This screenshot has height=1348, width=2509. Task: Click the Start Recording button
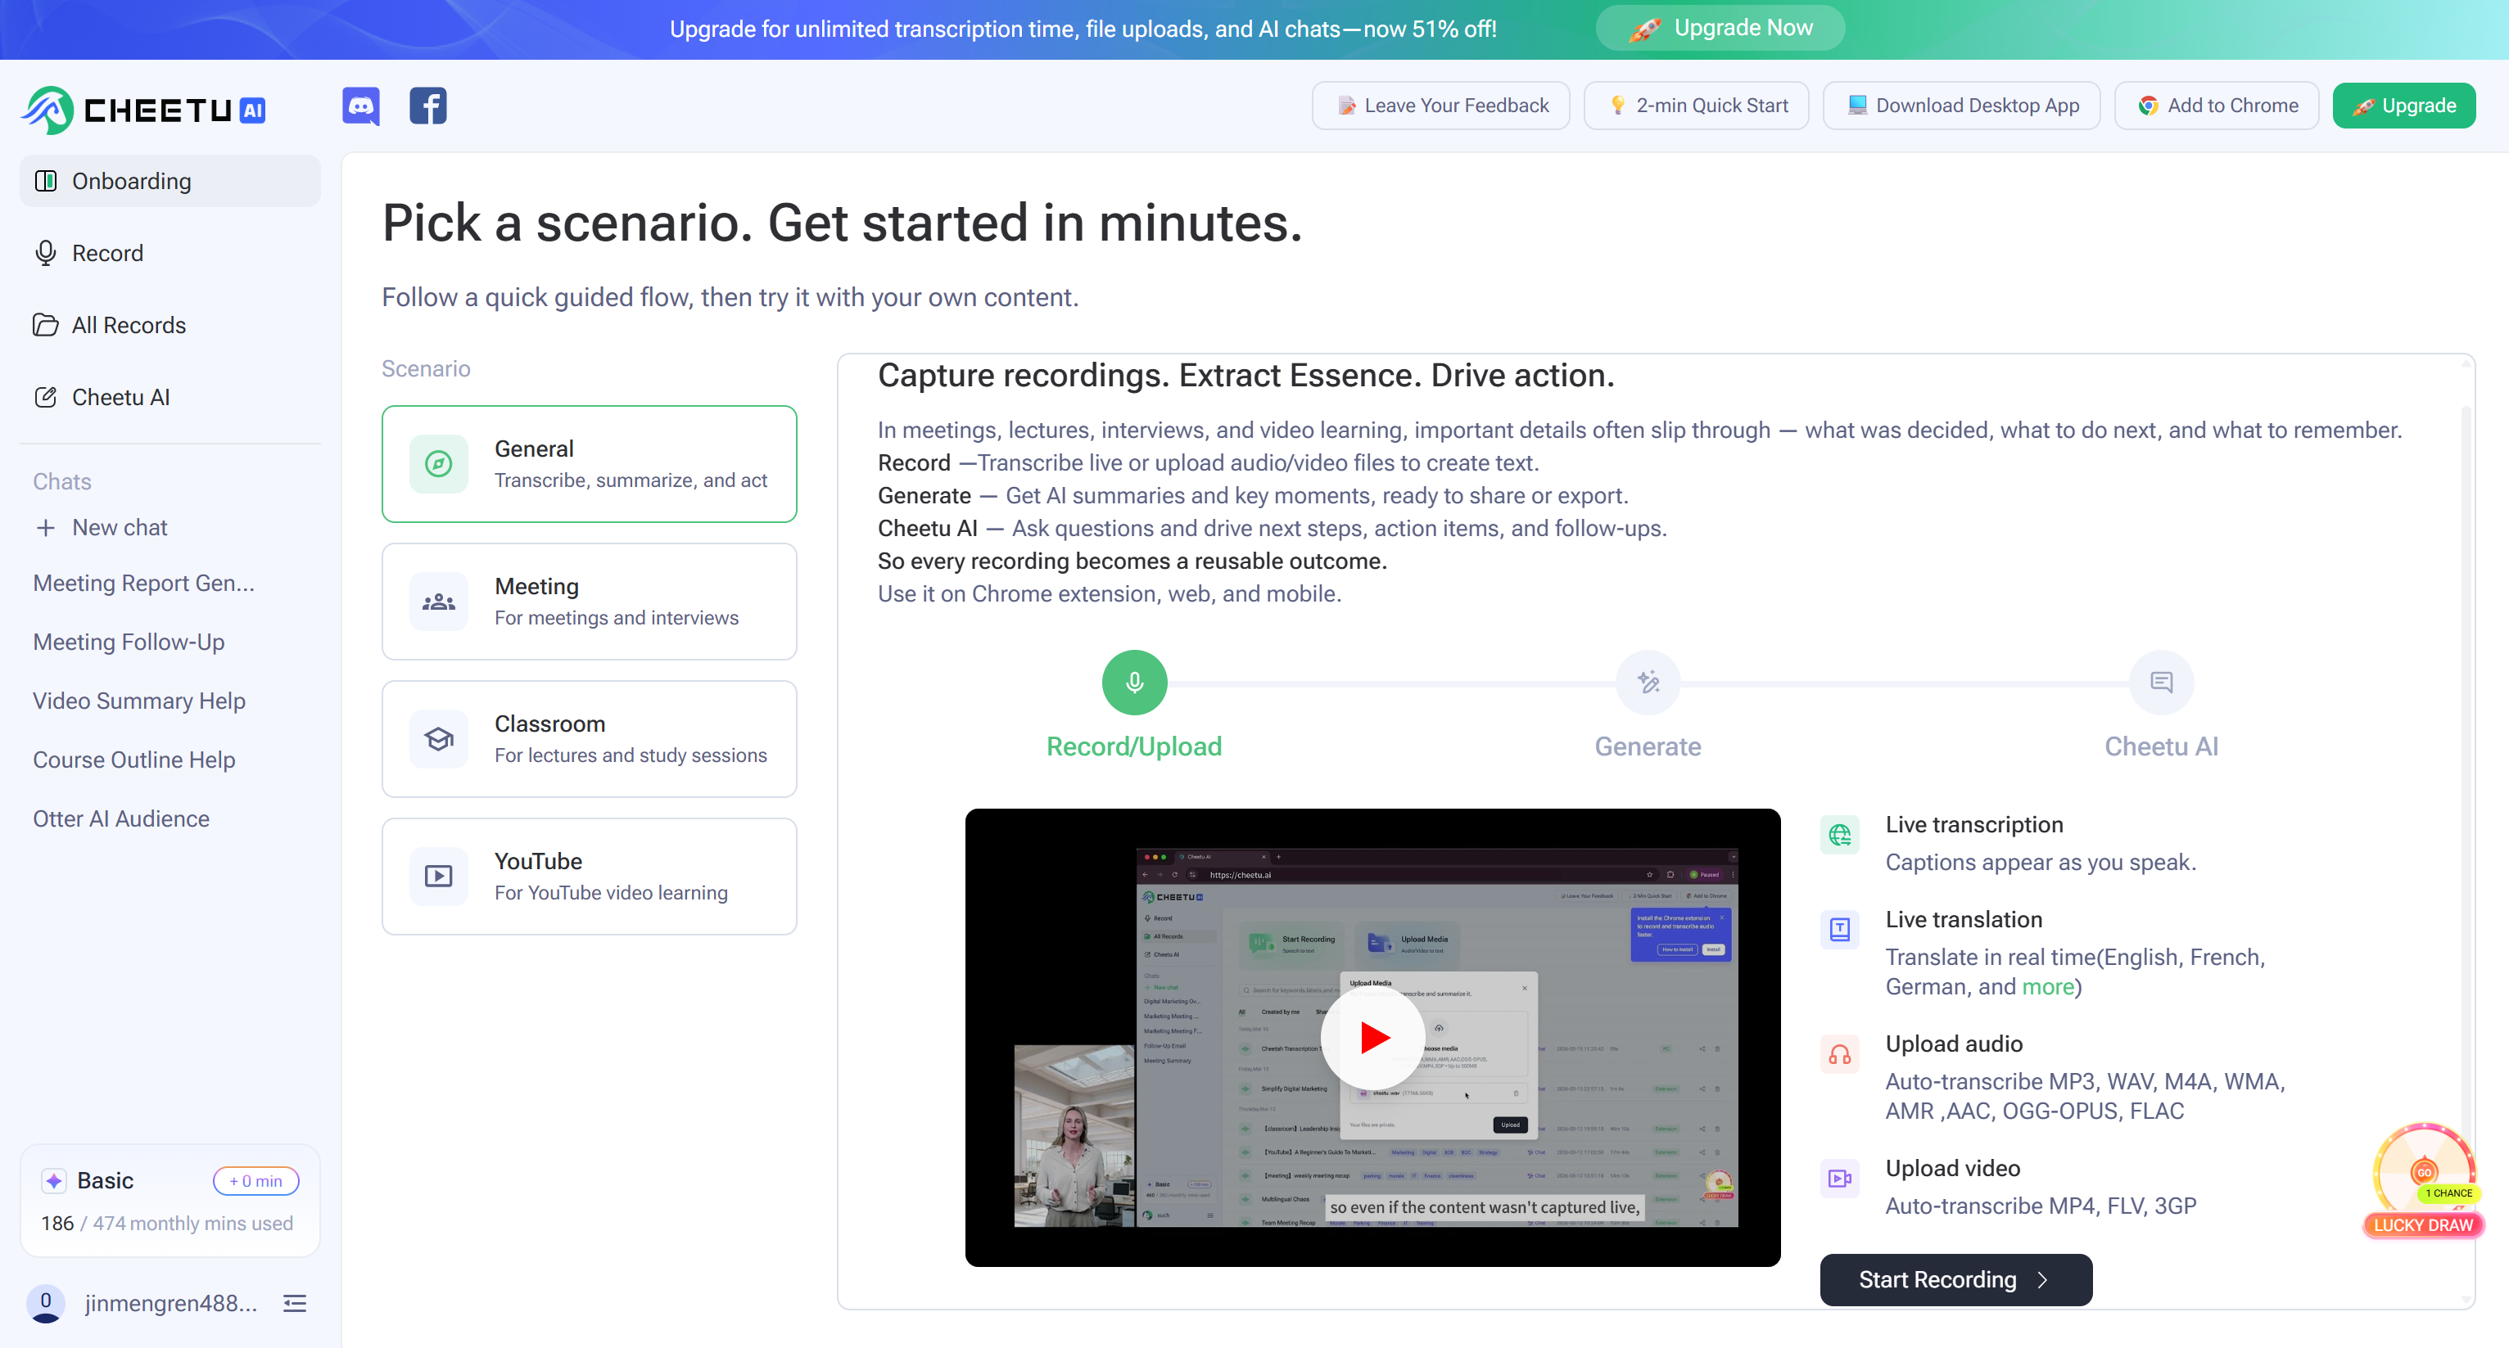click(x=1955, y=1280)
